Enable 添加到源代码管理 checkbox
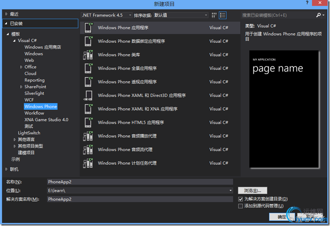This screenshot has height=226, width=330. (x=240, y=206)
